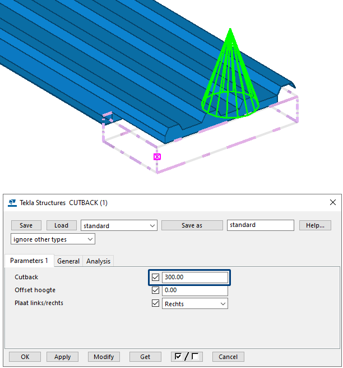Toggle the Cutback checkbox
The height and width of the screenshot is (368, 343).
(x=156, y=278)
